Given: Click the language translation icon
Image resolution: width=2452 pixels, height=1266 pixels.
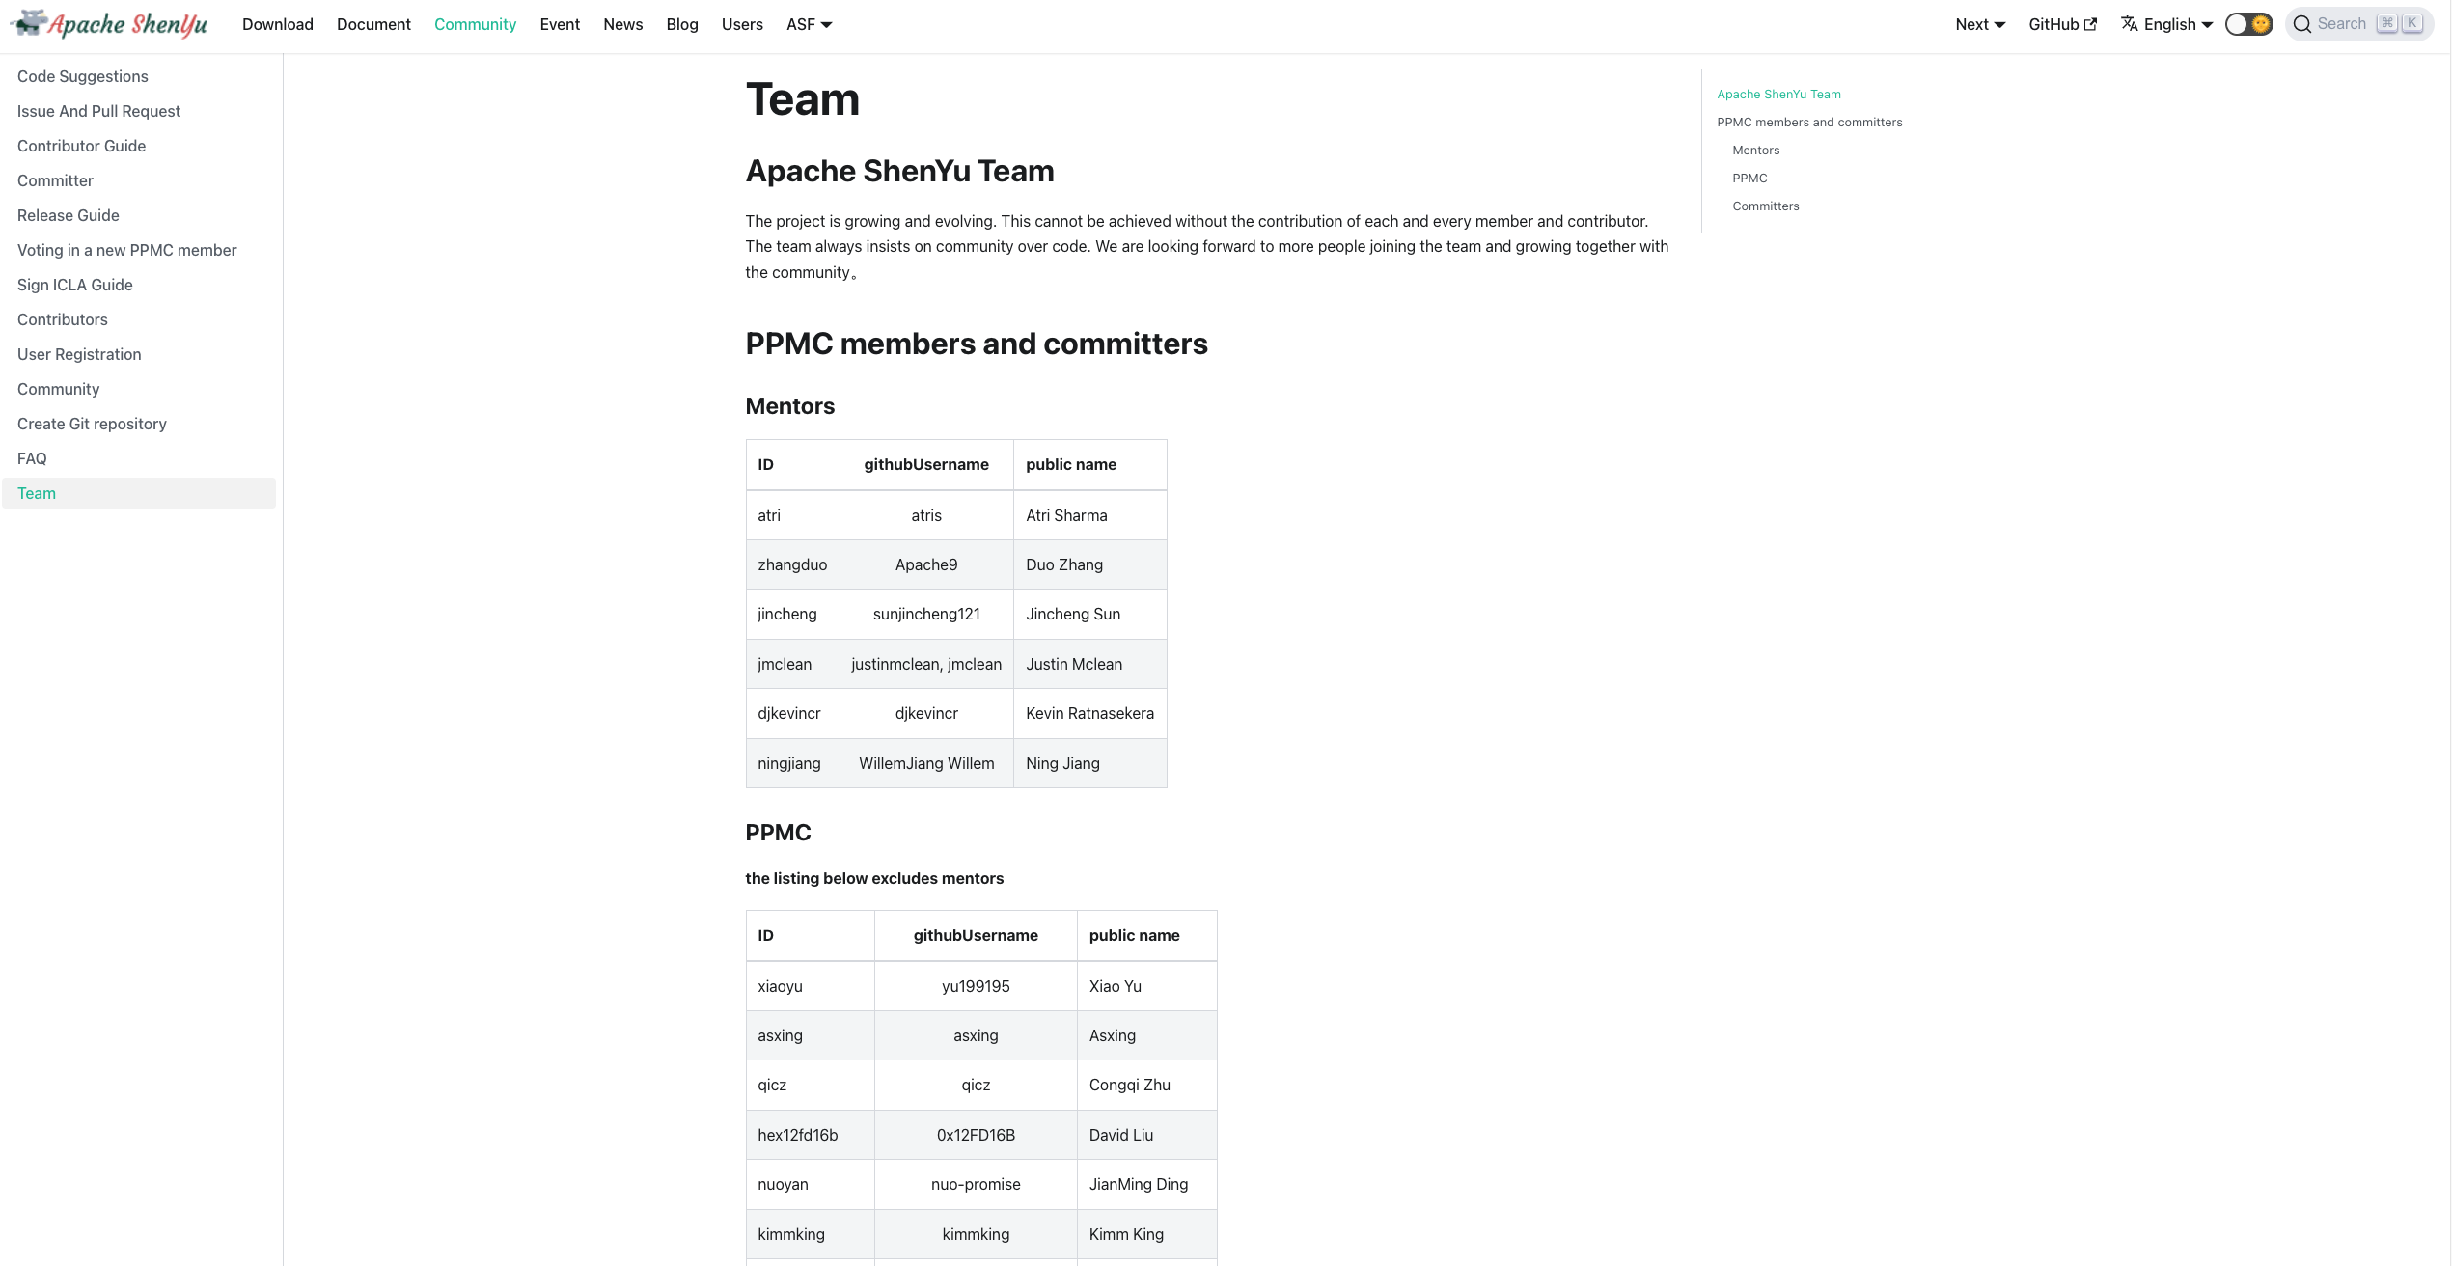Looking at the screenshot, I should pos(2129,24).
